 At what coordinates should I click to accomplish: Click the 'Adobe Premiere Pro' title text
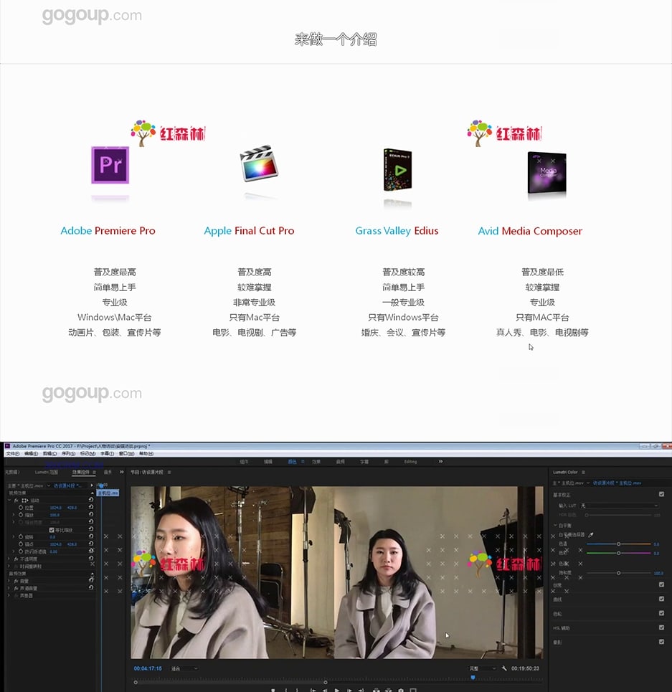tap(108, 231)
